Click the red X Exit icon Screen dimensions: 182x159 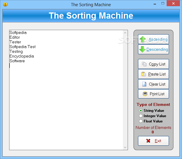148,141
